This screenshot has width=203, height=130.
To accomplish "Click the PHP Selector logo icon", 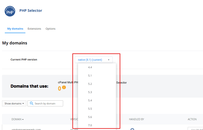I will point(10,11).
